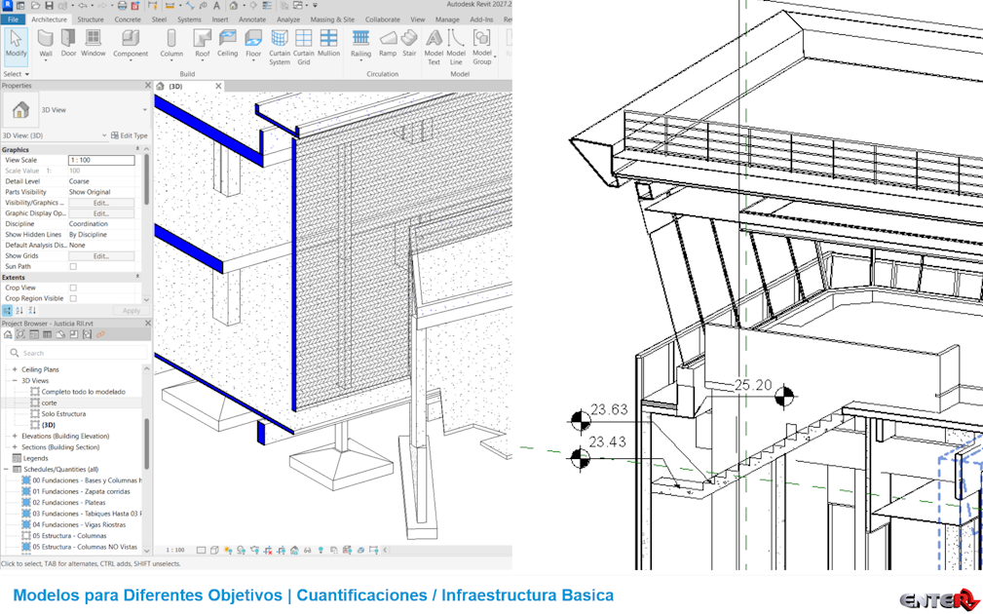Choose the Curtain Grid tool
The height and width of the screenshot is (614, 983).
[303, 47]
